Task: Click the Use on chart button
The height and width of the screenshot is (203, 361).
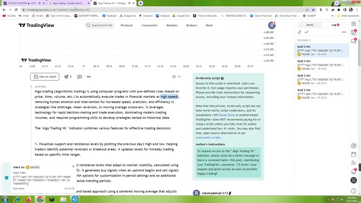Action: coord(45,77)
